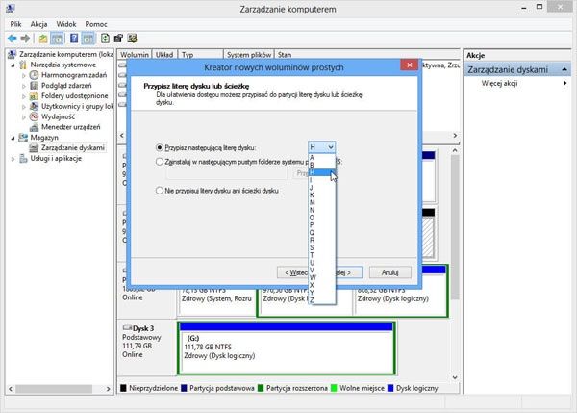Click the Up one level folder icon
The image size is (577, 413).
click(43, 39)
